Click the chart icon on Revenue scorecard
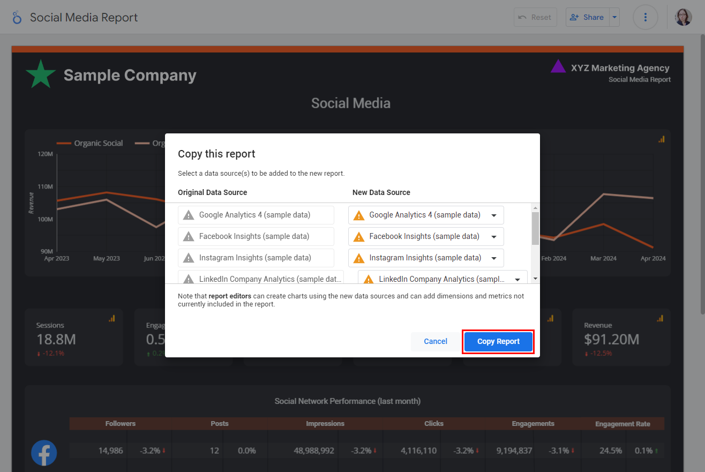The height and width of the screenshot is (472, 705). pyautogui.click(x=661, y=318)
